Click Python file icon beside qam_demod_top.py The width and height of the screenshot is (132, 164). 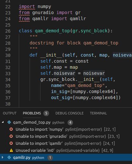pyautogui.click(x=9, y=122)
